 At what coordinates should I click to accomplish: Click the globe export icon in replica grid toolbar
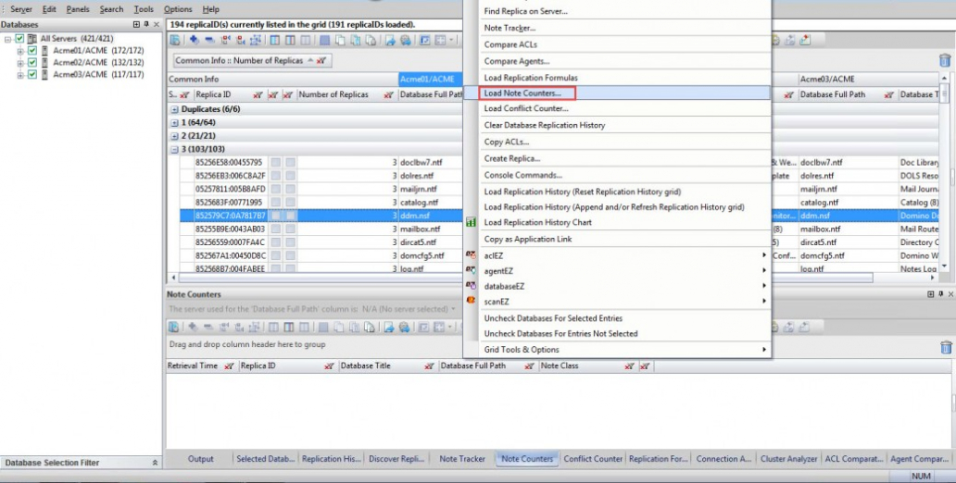point(405,40)
